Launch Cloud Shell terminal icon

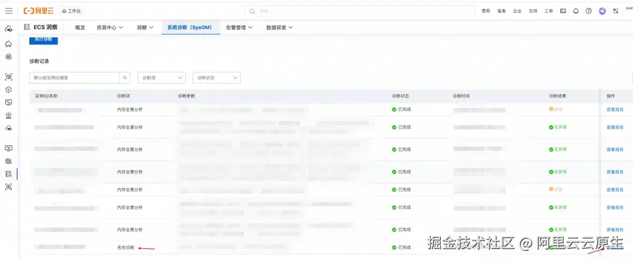(x=563, y=11)
